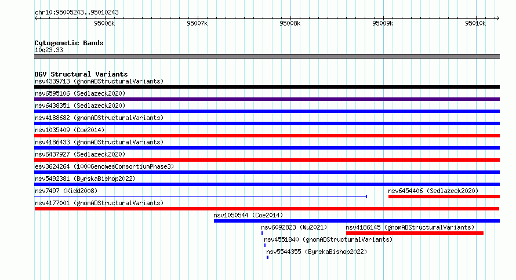This screenshot has height=280, width=516.
Task: Click the DGV Structural Variants track title
Action: [81, 74]
